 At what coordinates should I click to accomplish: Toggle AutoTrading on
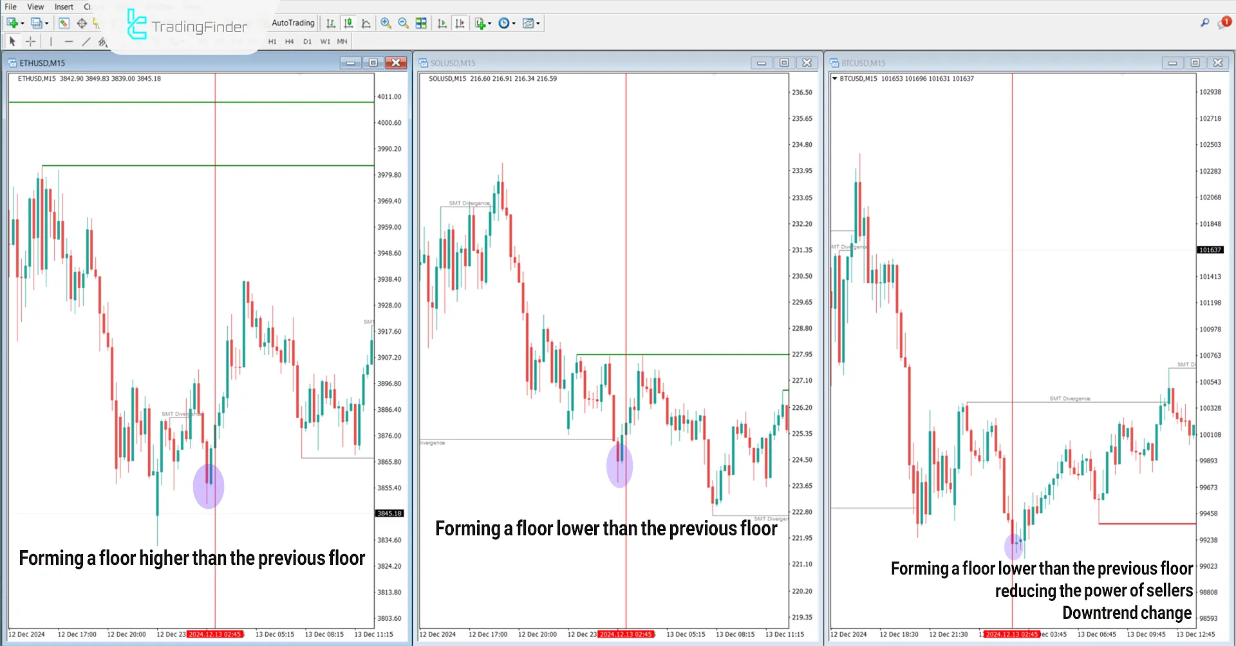(x=293, y=23)
